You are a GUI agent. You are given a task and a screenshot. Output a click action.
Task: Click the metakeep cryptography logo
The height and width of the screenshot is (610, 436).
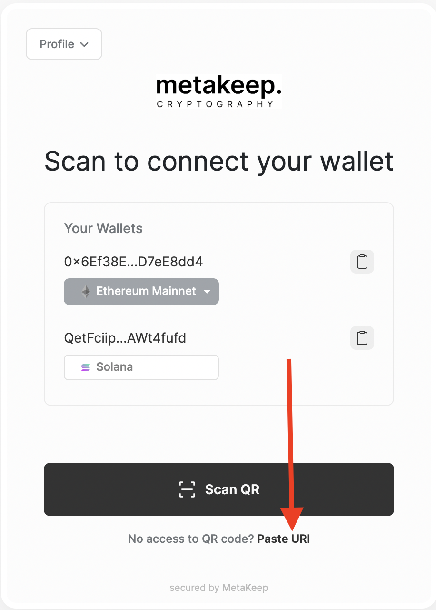219,91
